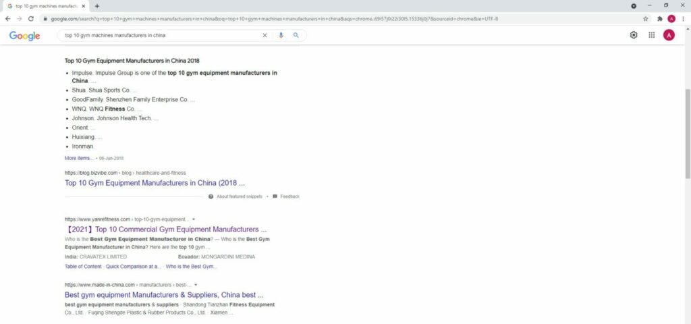The height and width of the screenshot is (324, 691).
Task: Bookmark this page with star icon
Action: (646, 19)
